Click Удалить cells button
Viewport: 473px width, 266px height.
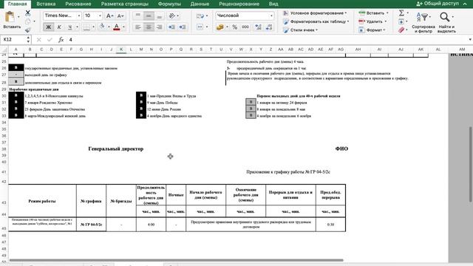click(372, 21)
